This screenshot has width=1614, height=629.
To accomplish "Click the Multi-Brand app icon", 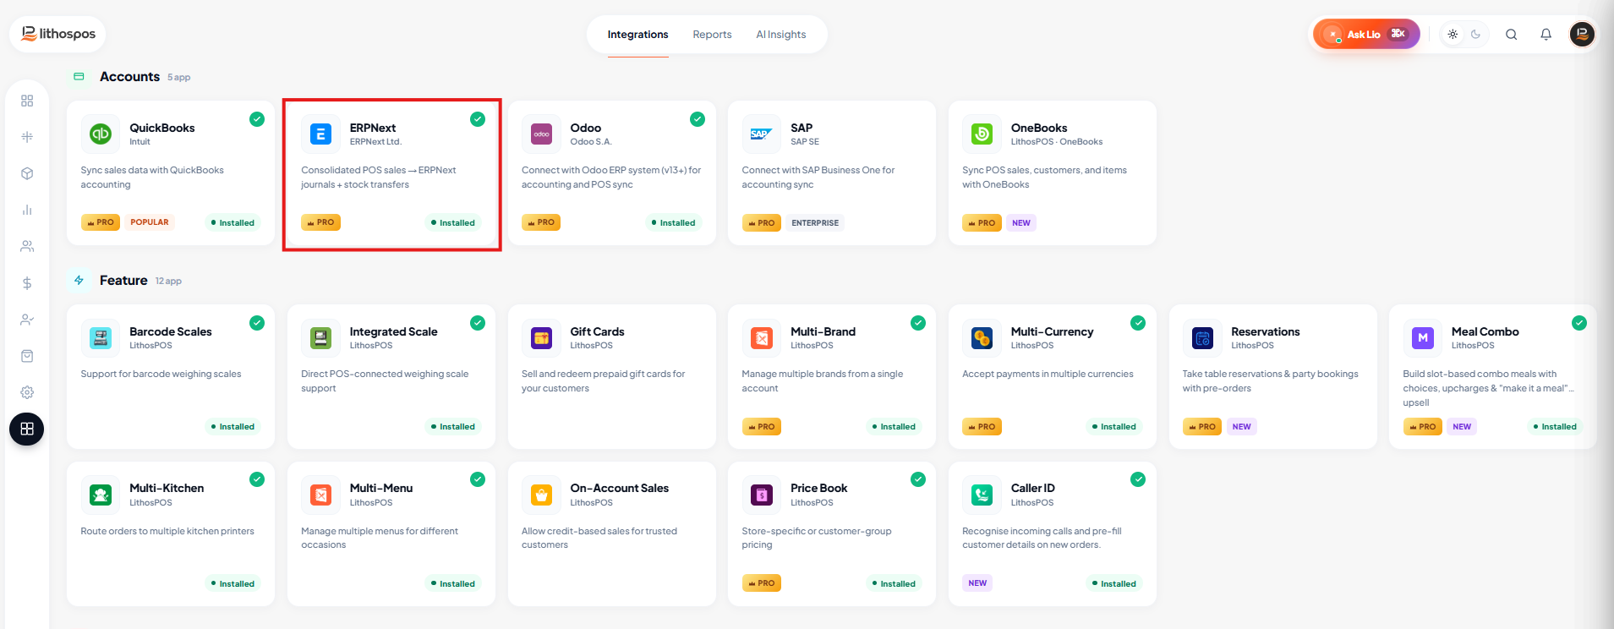I will pyautogui.click(x=762, y=338).
